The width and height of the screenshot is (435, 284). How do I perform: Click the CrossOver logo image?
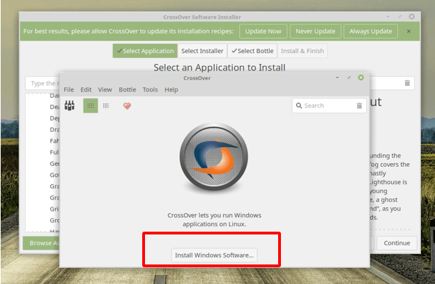click(x=213, y=157)
